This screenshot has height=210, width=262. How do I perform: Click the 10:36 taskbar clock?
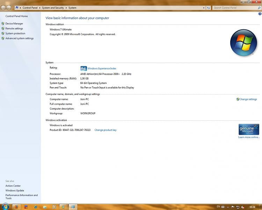[252, 207]
